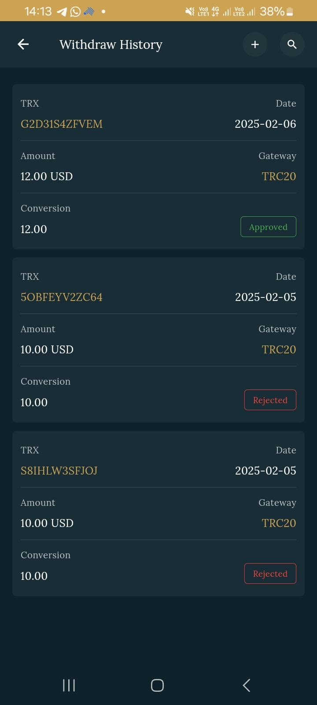Open search with magnifier icon
Image resolution: width=317 pixels, height=705 pixels.
coord(292,44)
